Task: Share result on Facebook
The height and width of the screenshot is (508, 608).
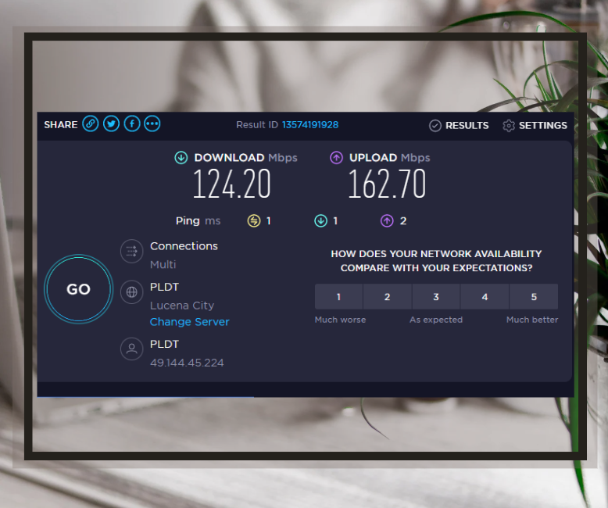Action: [x=132, y=124]
